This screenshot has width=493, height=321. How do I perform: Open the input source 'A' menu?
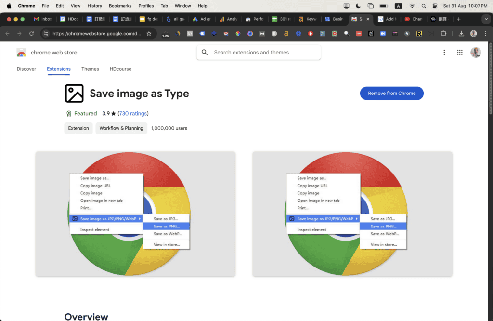coord(398,6)
